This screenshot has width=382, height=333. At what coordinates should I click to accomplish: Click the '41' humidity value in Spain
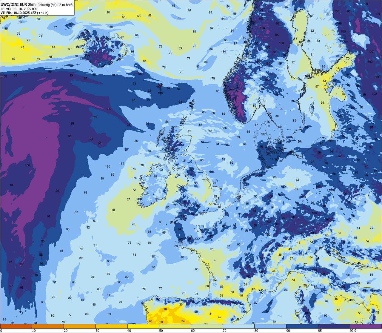click(x=211, y=314)
